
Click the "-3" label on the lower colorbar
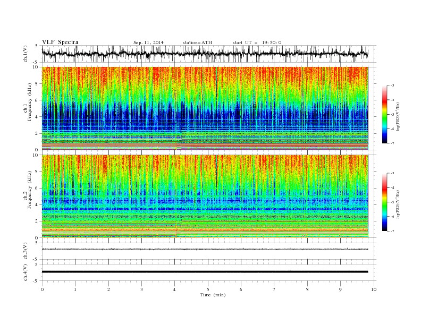tap(392, 173)
